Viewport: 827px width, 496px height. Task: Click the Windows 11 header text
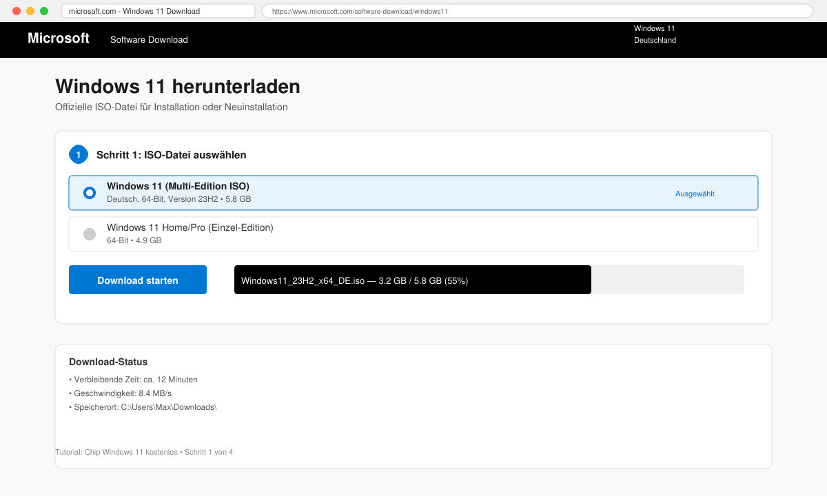pos(655,28)
